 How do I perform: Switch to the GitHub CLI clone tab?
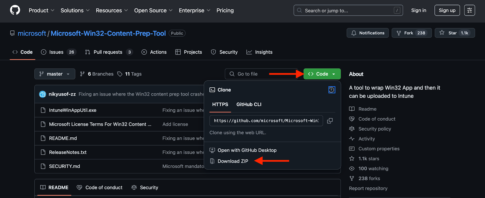[x=249, y=104]
